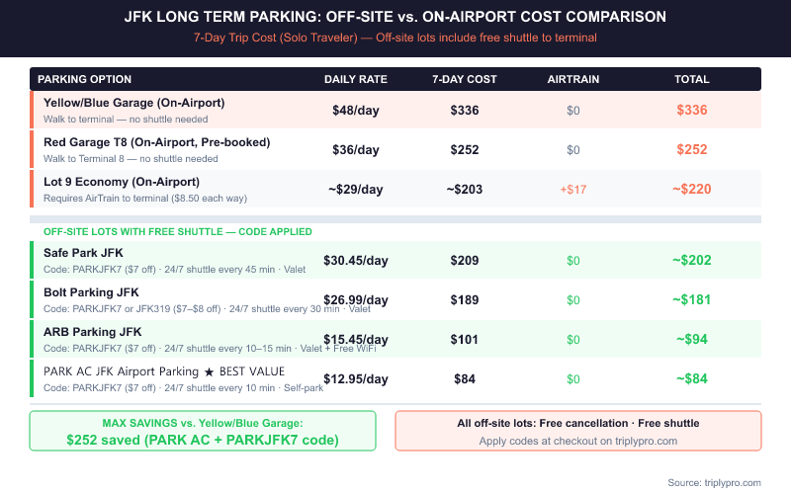Select the Lot 9 Economy row title

click(122, 182)
